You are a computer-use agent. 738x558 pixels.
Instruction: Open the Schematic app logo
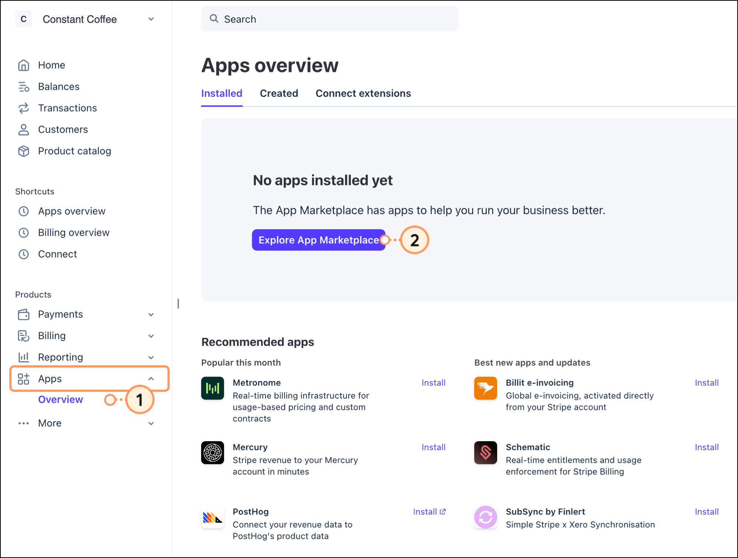(486, 453)
